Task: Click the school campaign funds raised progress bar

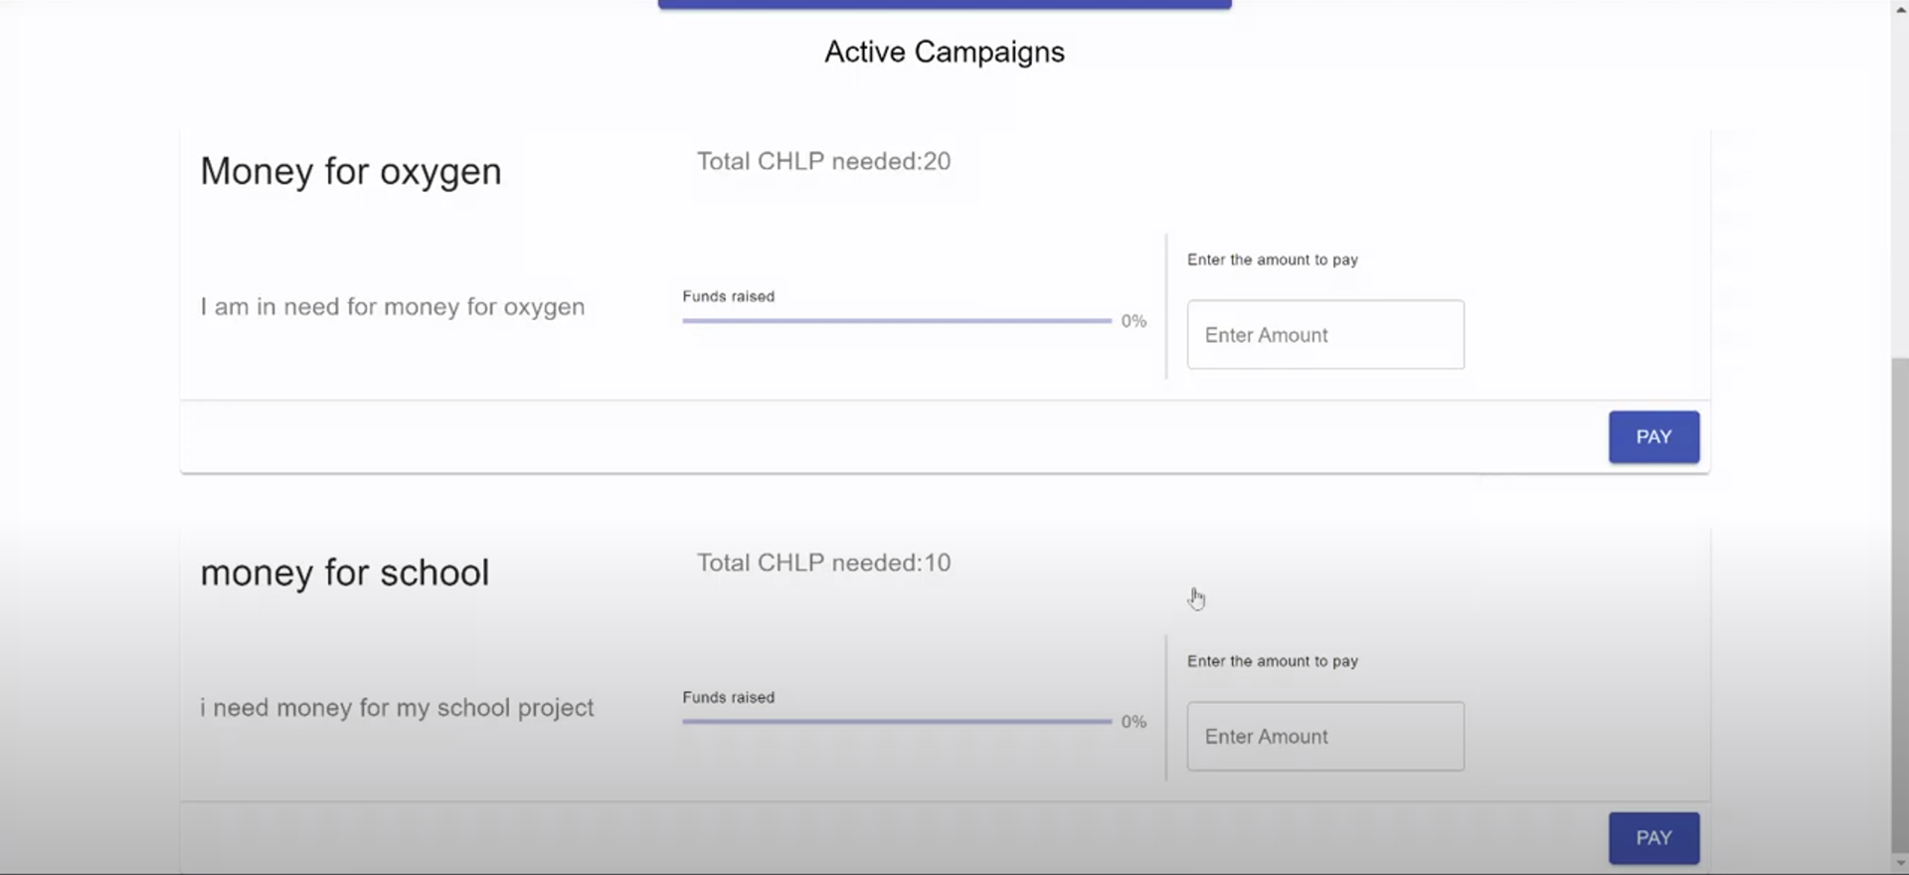Action: [x=897, y=722]
